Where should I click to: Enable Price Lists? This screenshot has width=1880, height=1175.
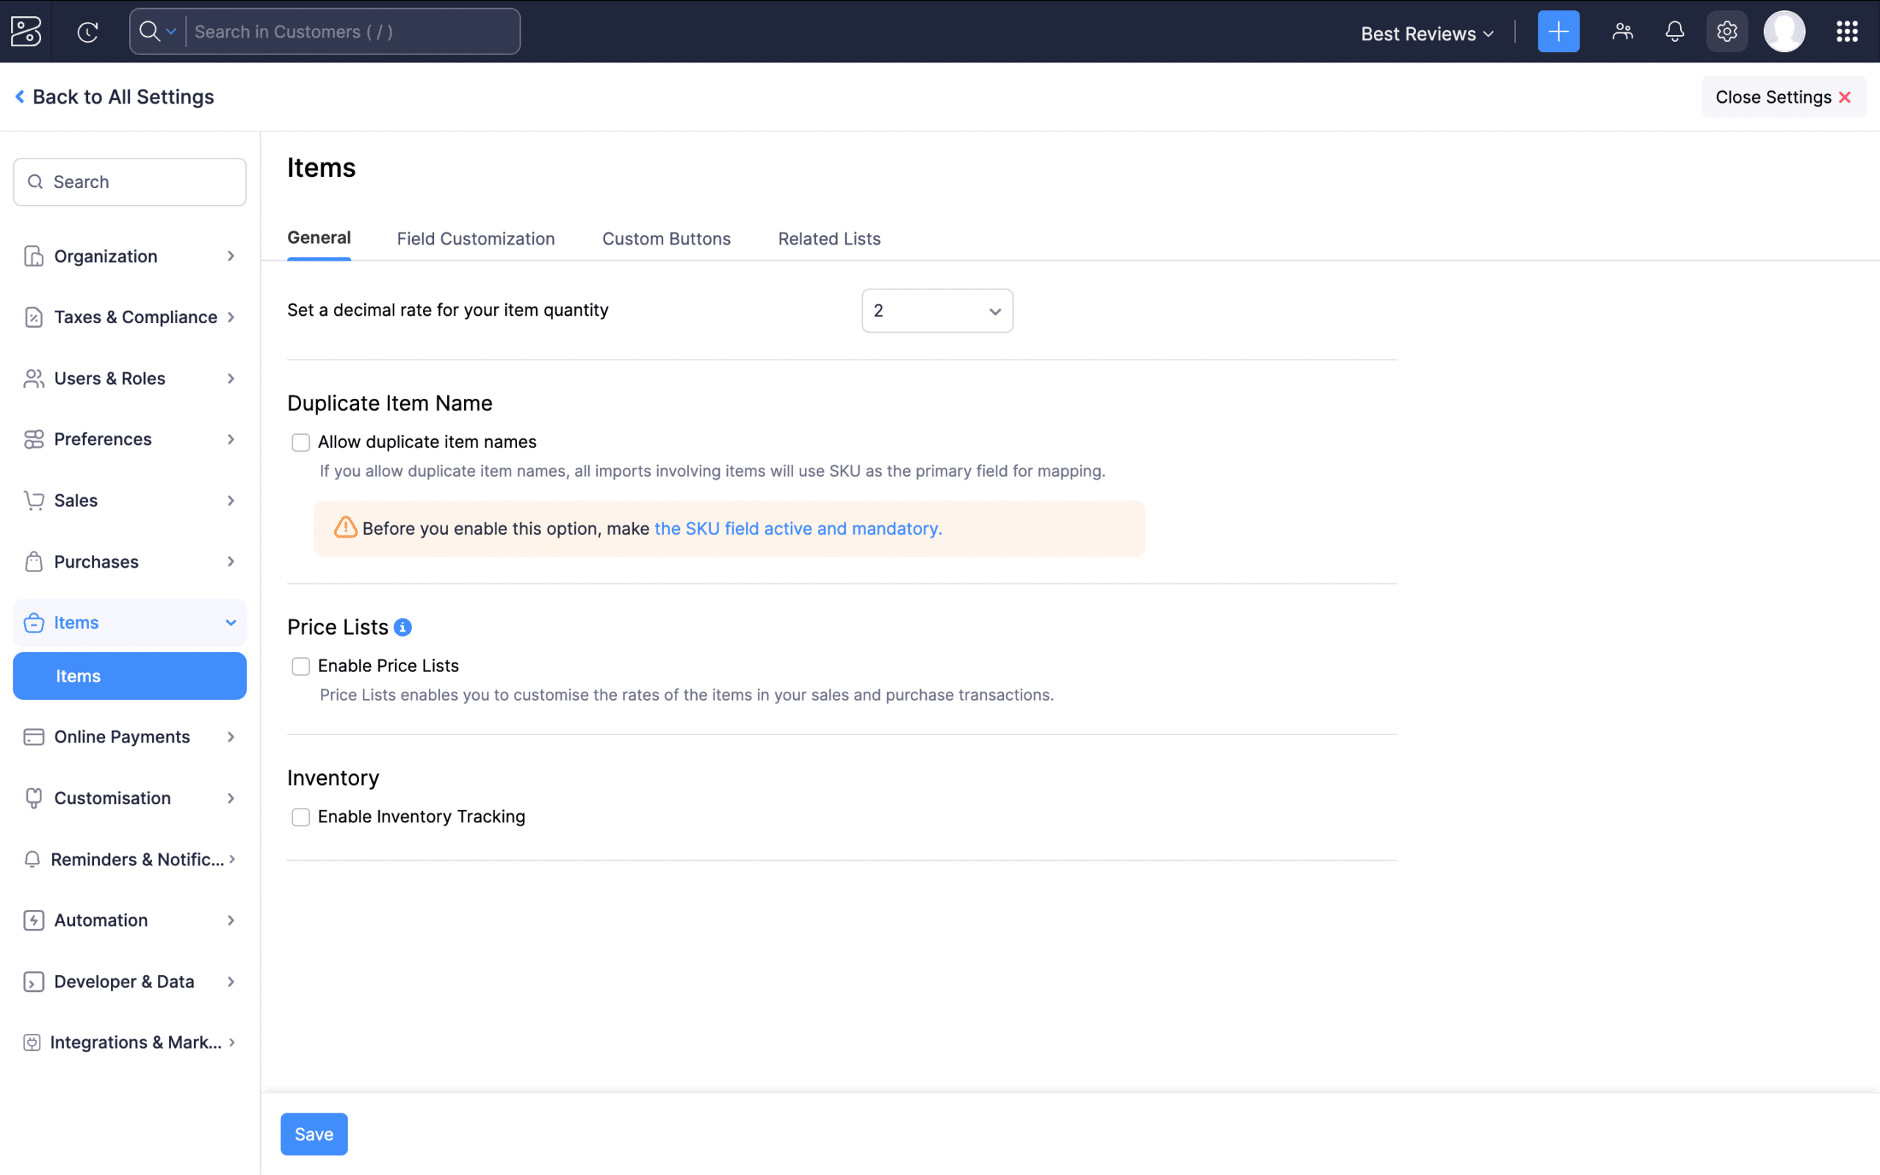pyautogui.click(x=300, y=666)
